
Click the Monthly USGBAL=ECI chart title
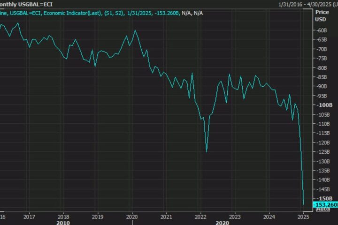tap(26, 4)
